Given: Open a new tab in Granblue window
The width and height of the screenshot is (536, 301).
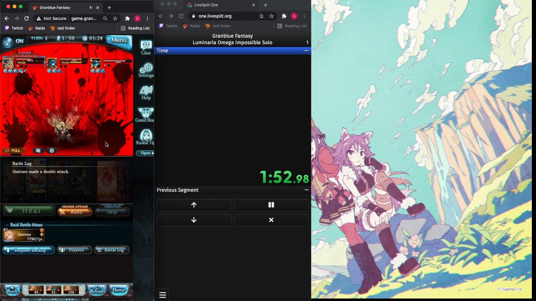Looking at the screenshot, I should pyautogui.click(x=109, y=8).
